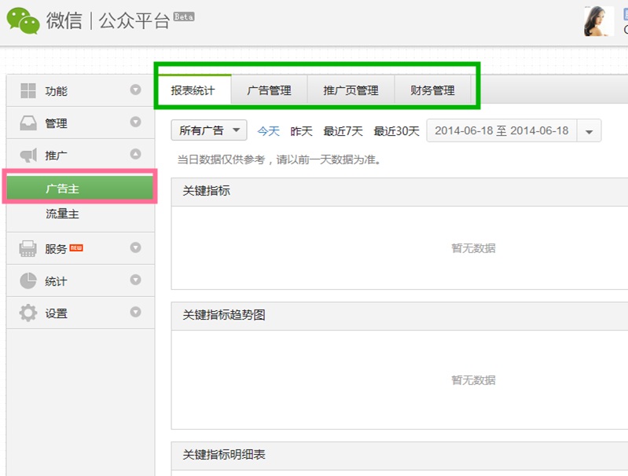Select 流量主 in the sidebar
This screenshot has height=476, width=628.
point(62,214)
